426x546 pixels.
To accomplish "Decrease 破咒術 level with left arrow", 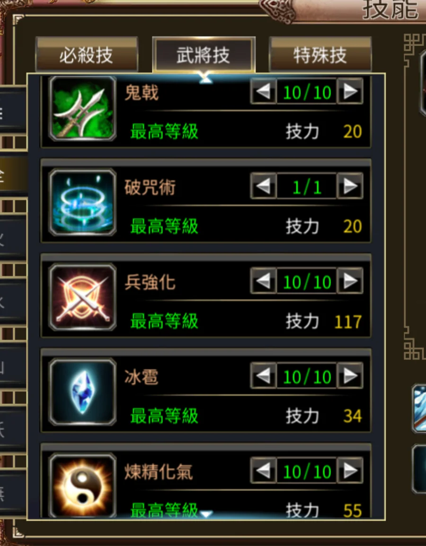I will (264, 186).
